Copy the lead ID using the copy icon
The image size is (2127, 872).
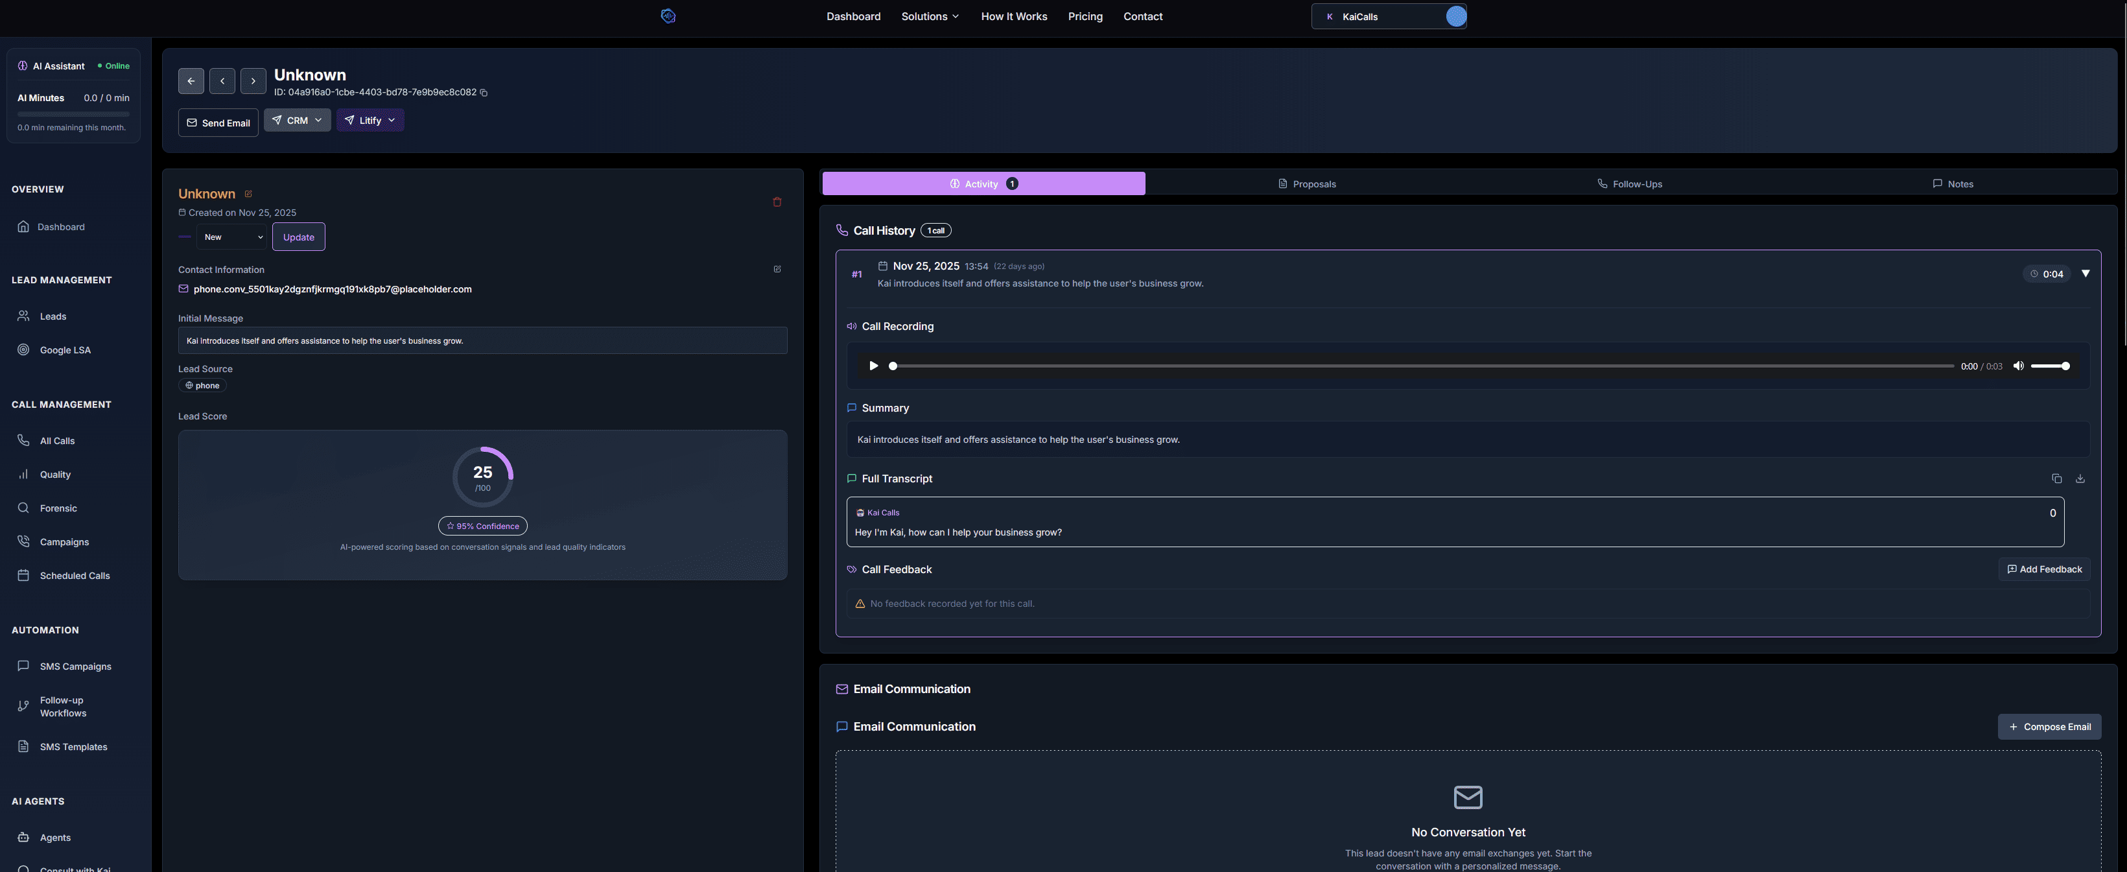[x=484, y=93]
